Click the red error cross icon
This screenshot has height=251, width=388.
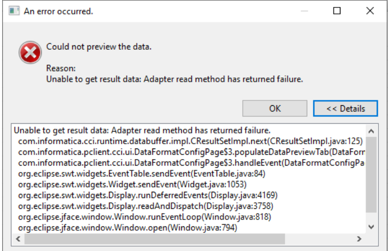point(30,52)
